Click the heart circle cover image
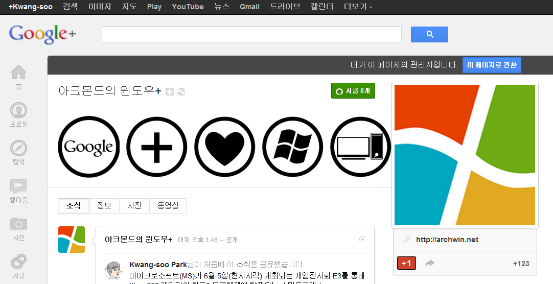The image size is (553, 284). point(225,147)
